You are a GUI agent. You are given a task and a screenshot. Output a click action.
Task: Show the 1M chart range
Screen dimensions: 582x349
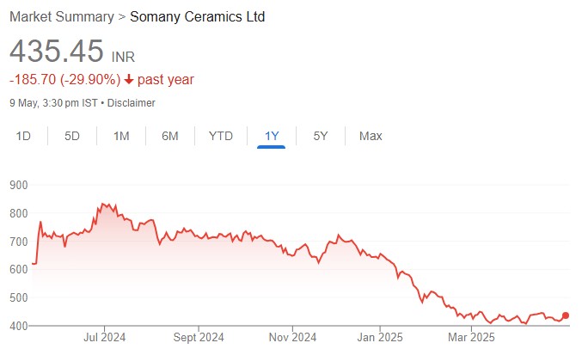[x=121, y=136]
